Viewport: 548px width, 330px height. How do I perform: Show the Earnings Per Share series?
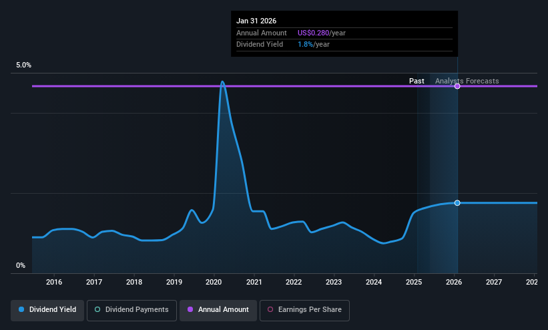pos(304,311)
